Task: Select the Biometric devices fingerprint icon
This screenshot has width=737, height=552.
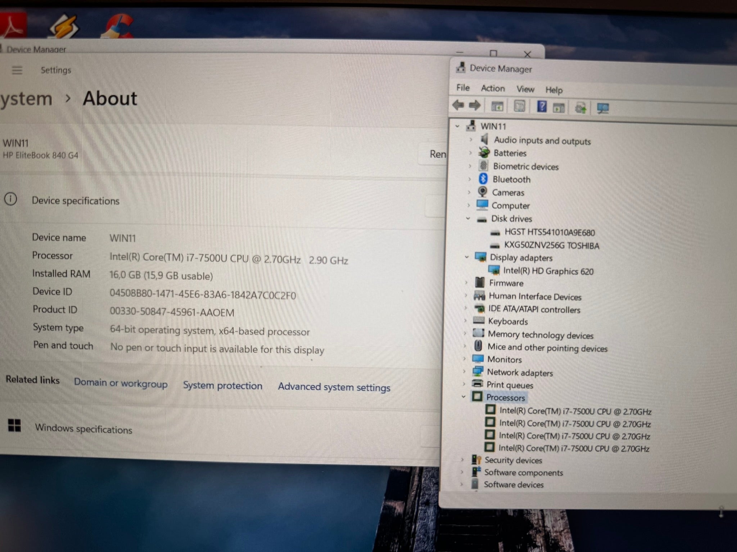Action: (x=483, y=166)
